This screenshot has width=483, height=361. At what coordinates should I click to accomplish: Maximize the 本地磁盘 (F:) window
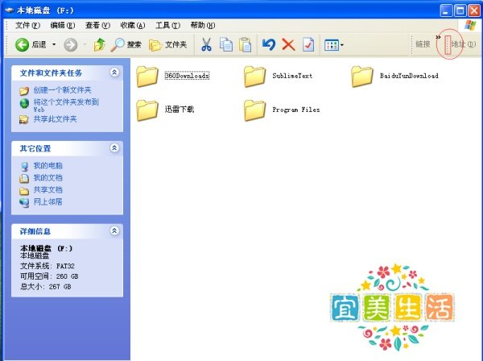click(x=460, y=10)
